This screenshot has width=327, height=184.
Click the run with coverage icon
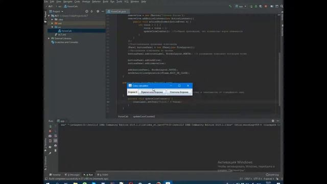[261, 6]
